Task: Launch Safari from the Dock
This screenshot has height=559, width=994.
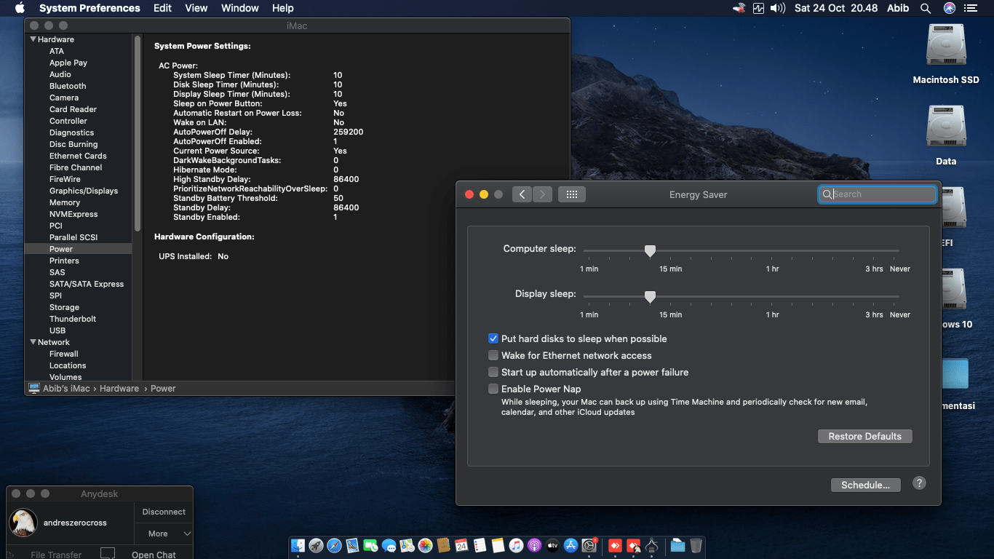Action: click(x=335, y=545)
